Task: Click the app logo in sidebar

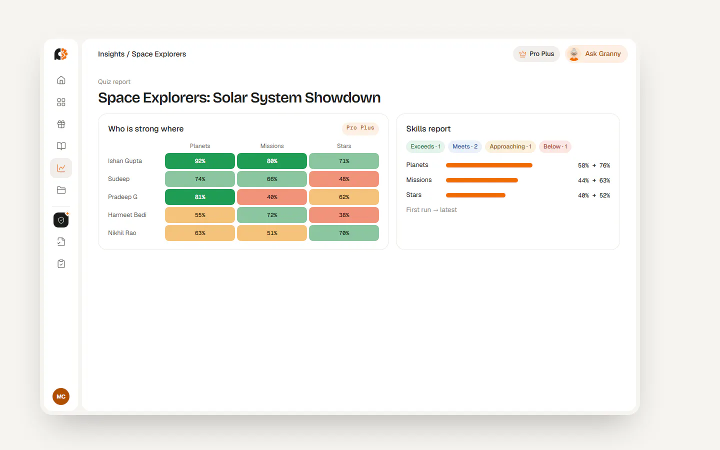Action: tap(61, 54)
